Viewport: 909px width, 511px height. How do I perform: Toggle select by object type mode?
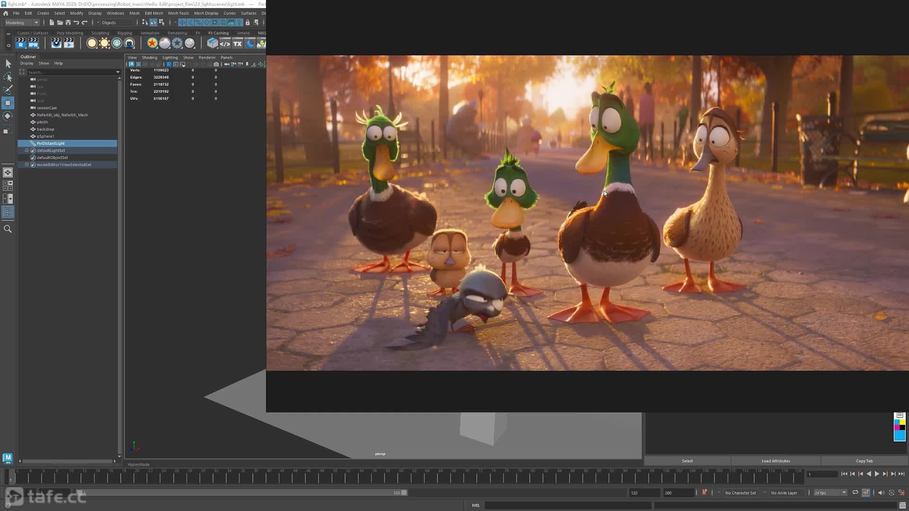[x=153, y=23]
